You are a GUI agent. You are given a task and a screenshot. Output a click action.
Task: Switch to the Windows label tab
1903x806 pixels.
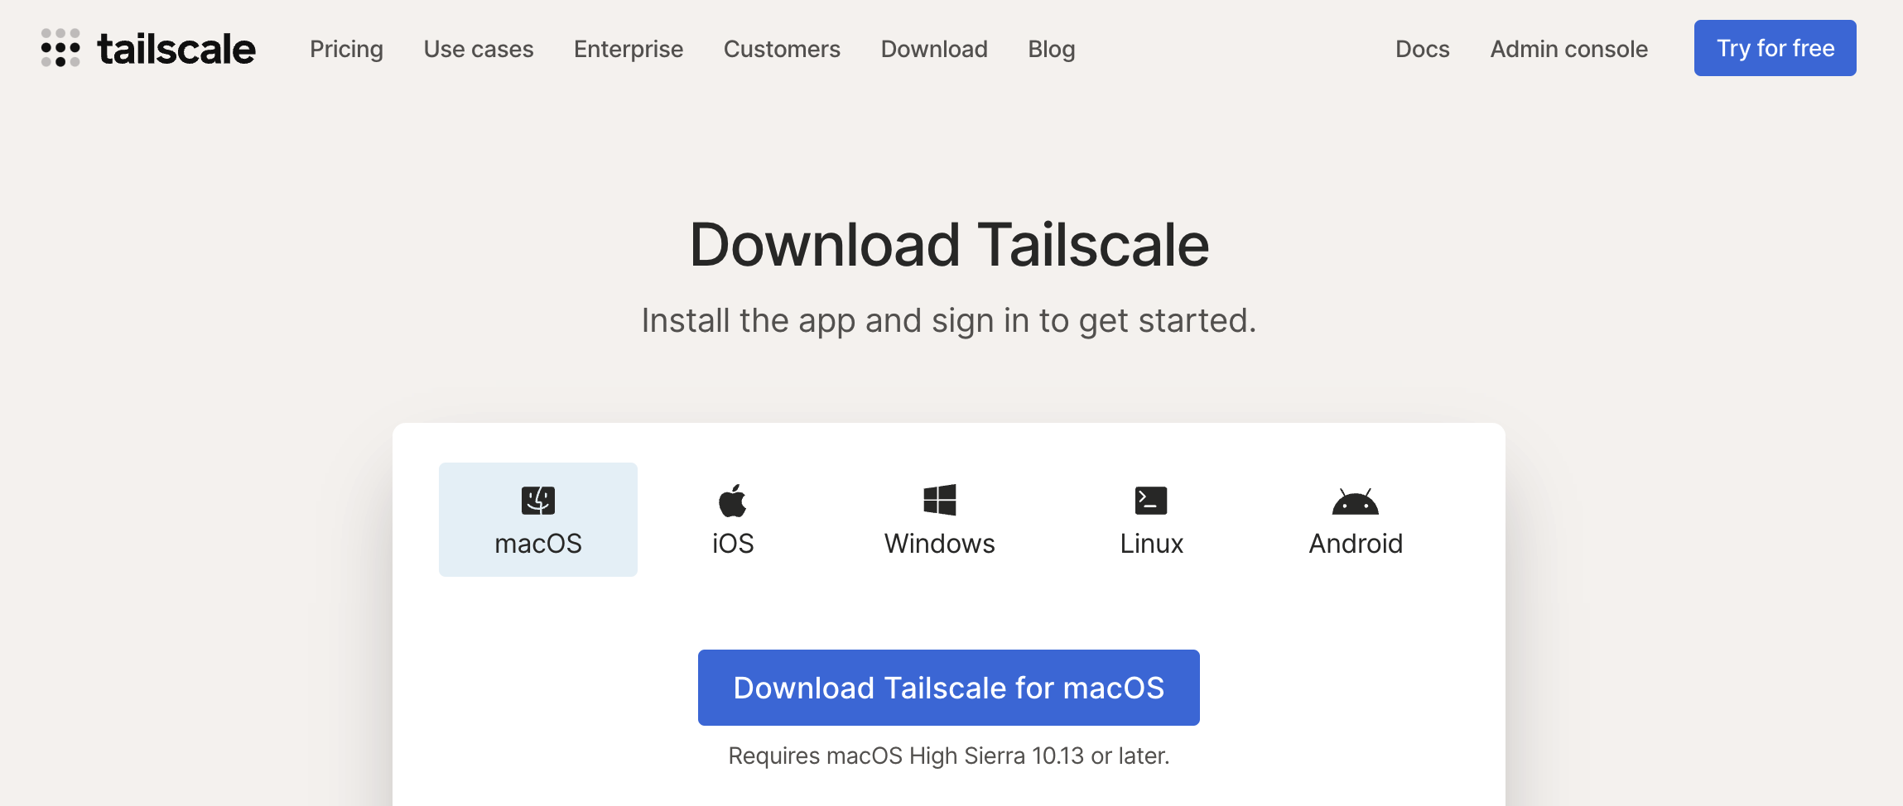tap(940, 544)
